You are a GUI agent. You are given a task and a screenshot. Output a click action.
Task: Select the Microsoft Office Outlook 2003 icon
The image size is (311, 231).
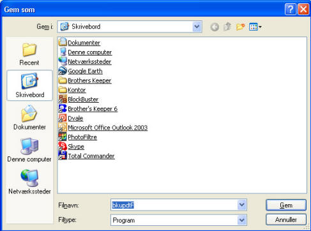point(63,127)
